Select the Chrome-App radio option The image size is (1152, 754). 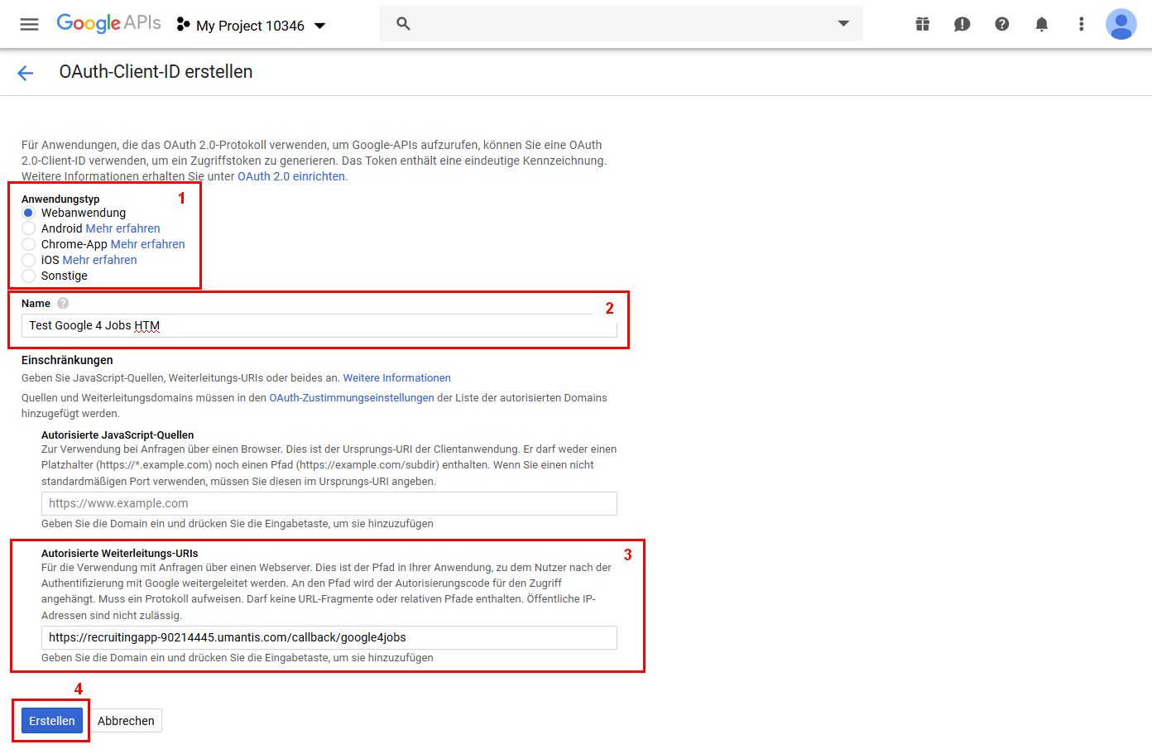pyautogui.click(x=29, y=244)
